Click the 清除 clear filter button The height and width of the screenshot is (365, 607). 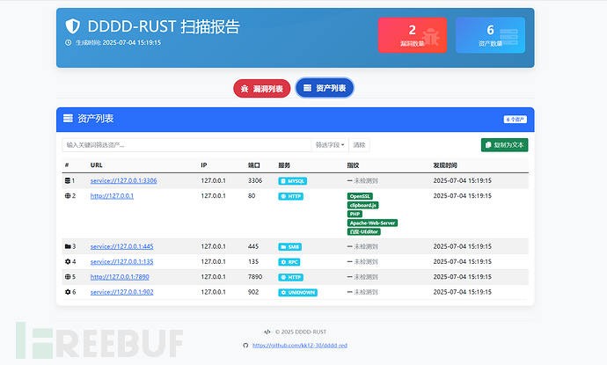[360, 145]
